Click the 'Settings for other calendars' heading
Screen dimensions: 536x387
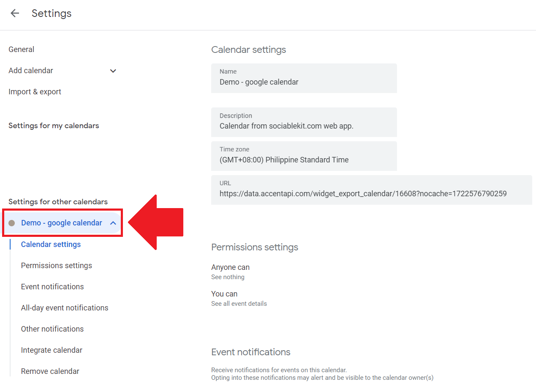(x=58, y=202)
